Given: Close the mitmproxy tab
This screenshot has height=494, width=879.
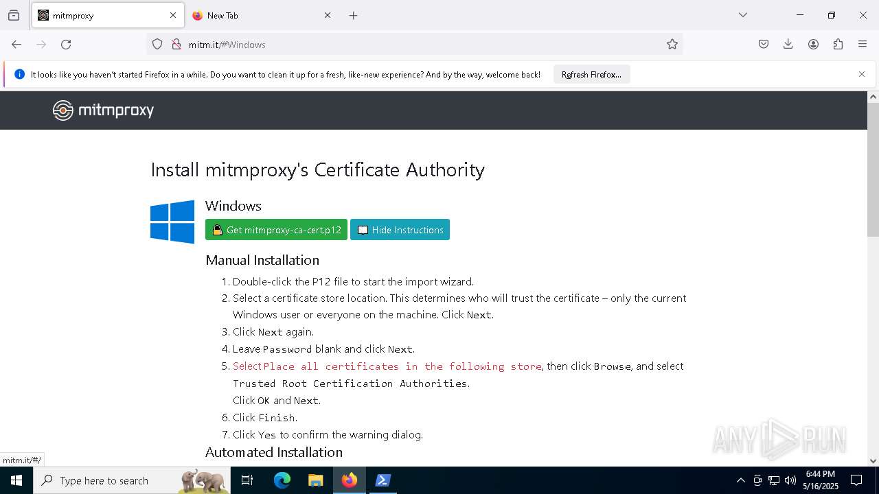Looking at the screenshot, I should (x=173, y=15).
